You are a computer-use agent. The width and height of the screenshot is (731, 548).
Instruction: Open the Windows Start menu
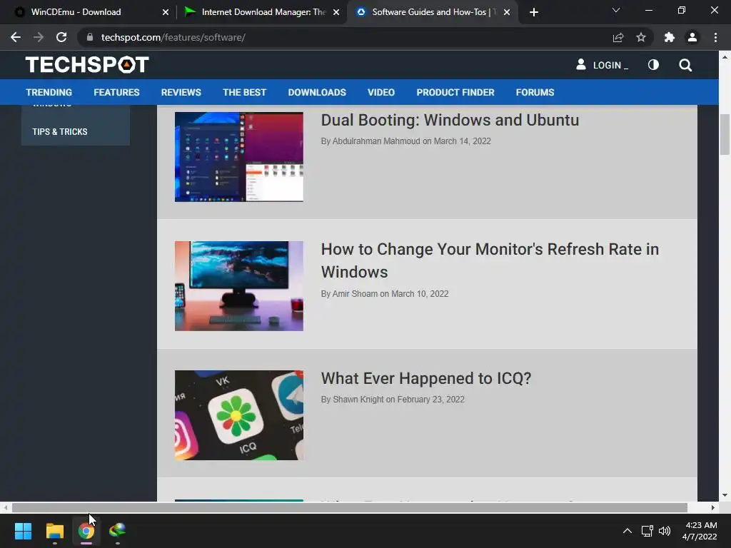coord(23,531)
